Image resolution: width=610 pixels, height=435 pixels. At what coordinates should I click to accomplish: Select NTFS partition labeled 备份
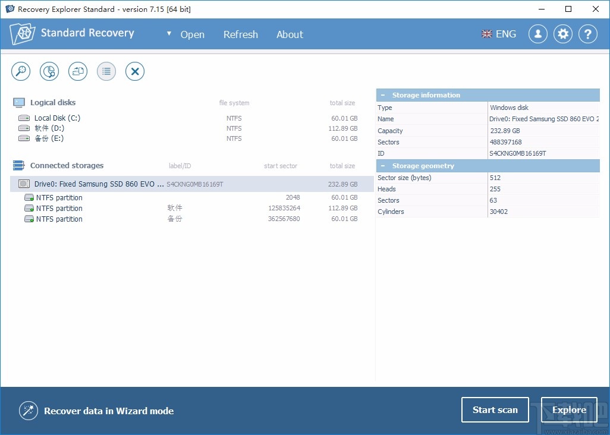point(191,219)
